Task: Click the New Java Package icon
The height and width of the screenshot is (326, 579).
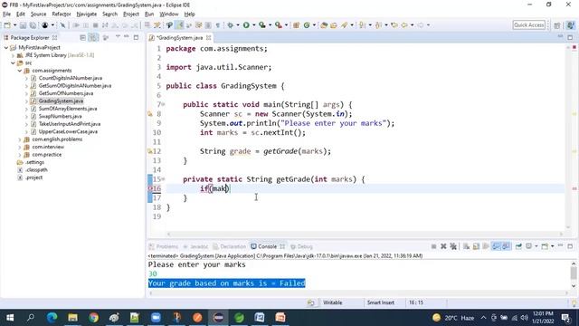Action: [296, 25]
